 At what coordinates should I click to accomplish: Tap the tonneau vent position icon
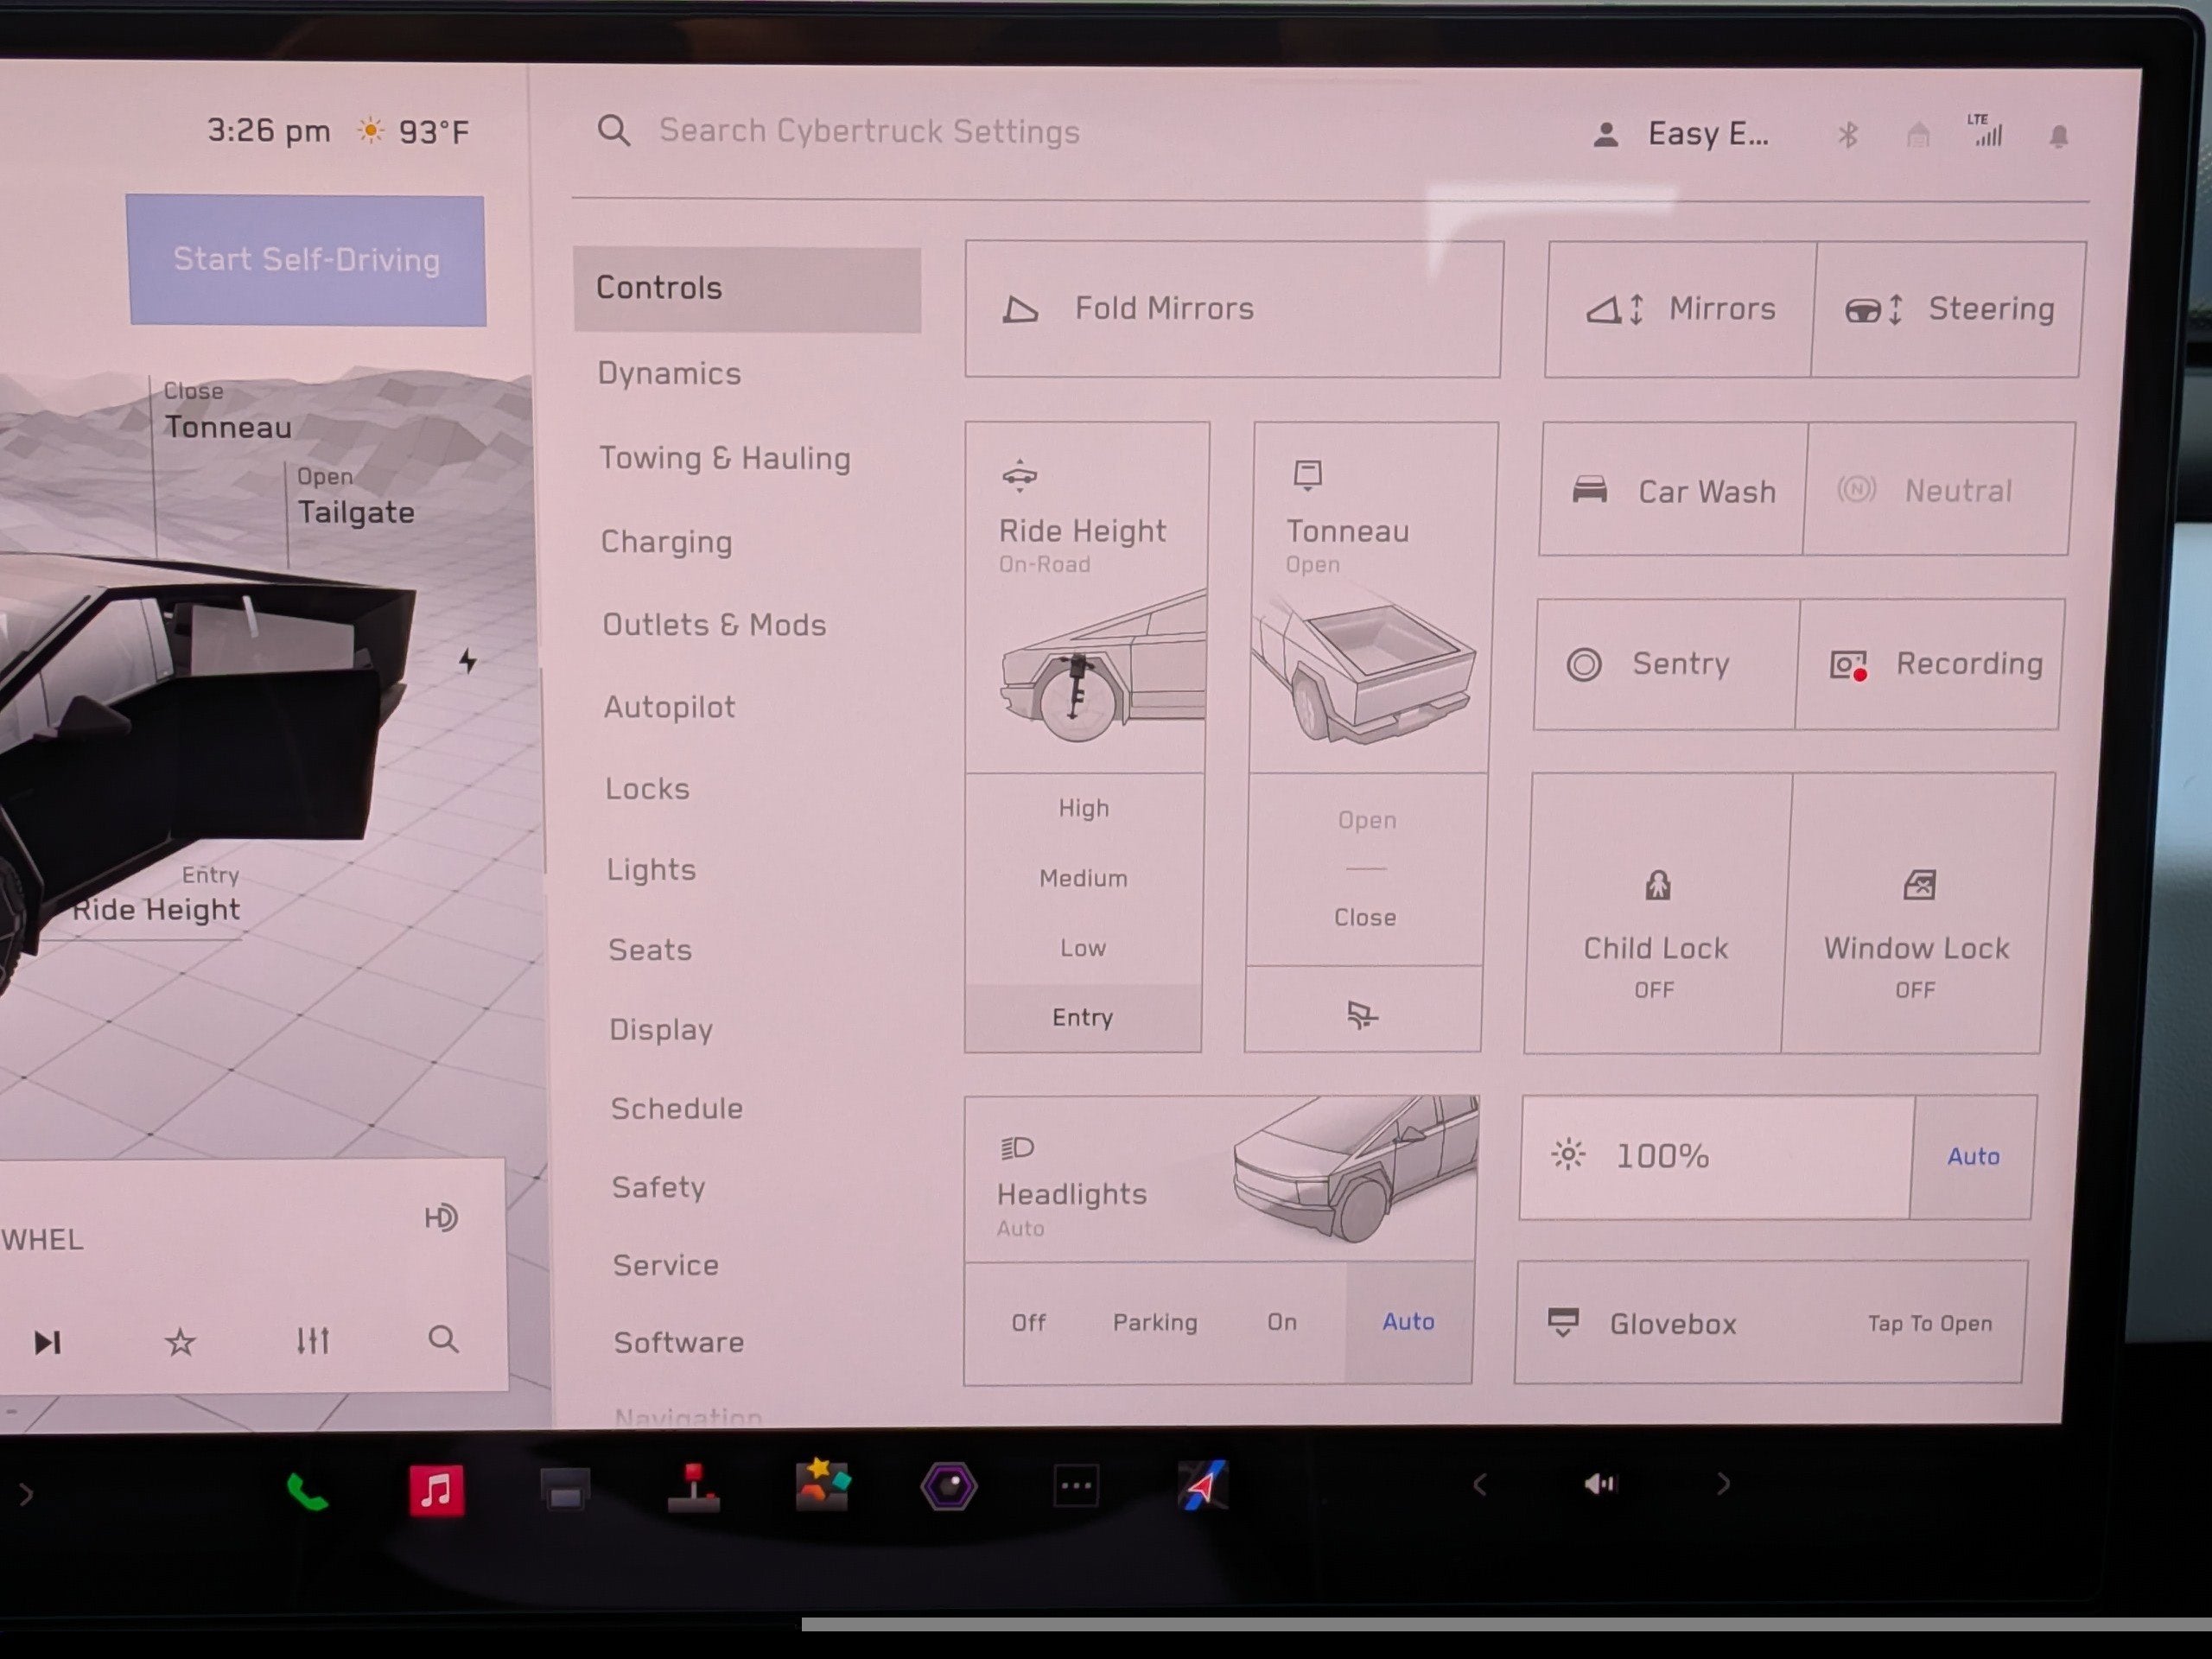click(1362, 1015)
